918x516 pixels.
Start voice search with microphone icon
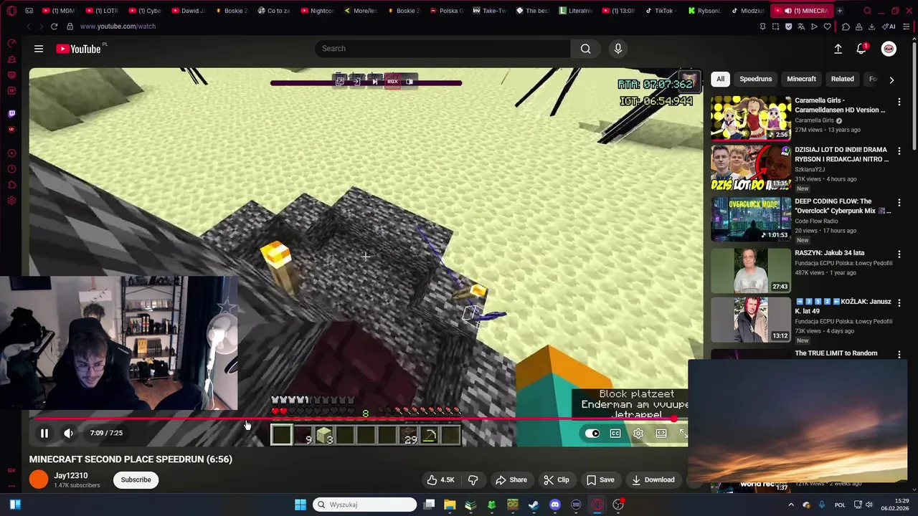tap(618, 49)
